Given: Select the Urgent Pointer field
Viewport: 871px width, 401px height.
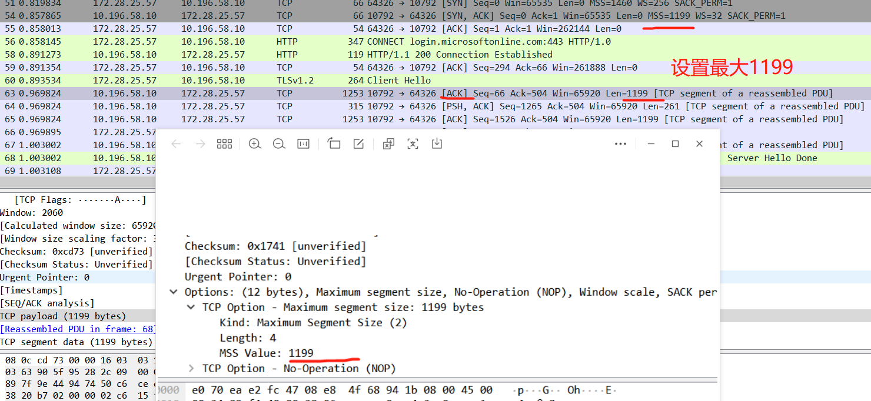Looking at the screenshot, I should 39,277.
